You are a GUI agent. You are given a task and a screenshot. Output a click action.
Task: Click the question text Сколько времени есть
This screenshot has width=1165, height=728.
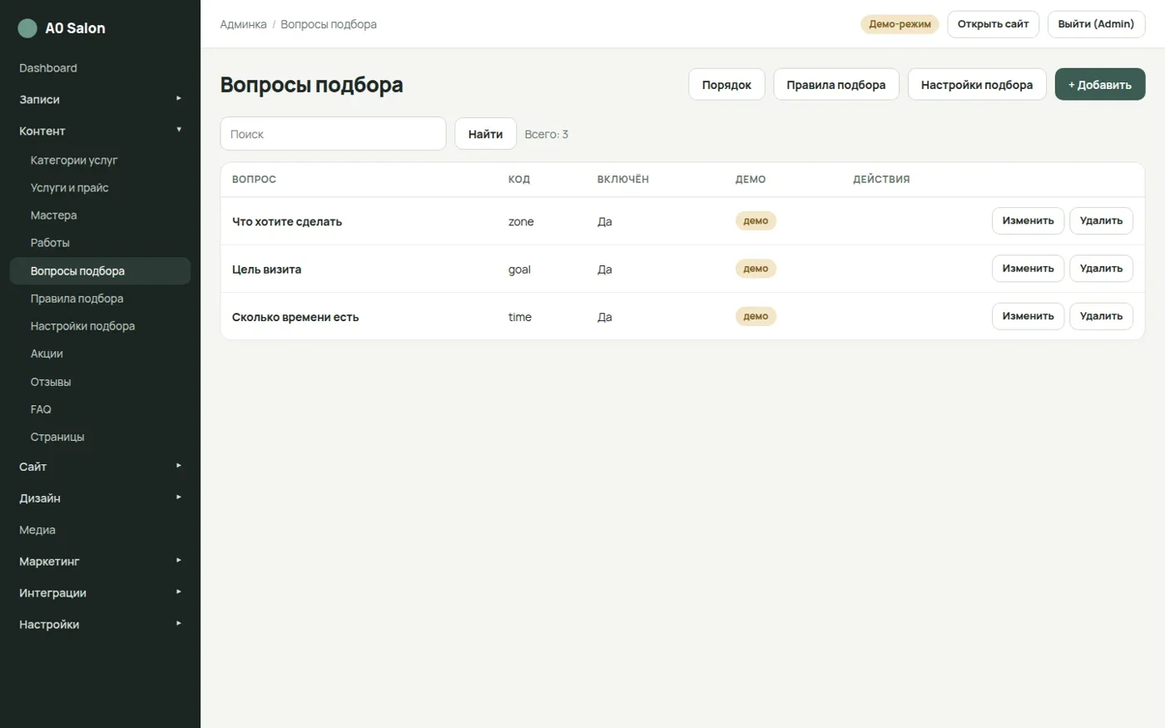coord(295,317)
